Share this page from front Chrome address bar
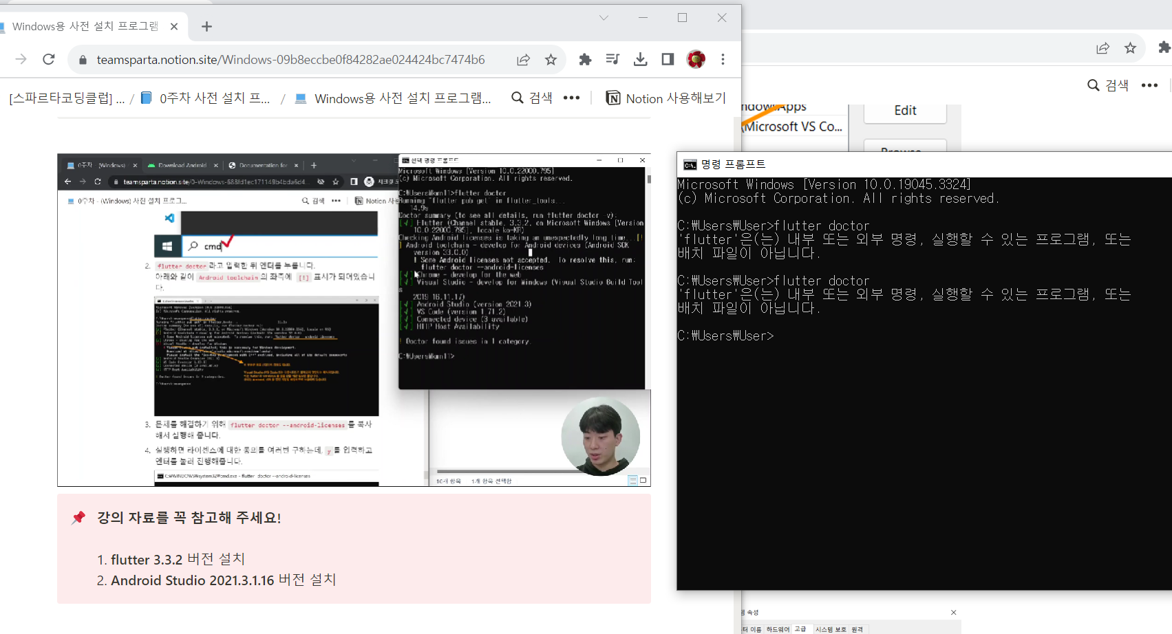This screenshot has width=1172, height=634. click(x=524, y=60)
